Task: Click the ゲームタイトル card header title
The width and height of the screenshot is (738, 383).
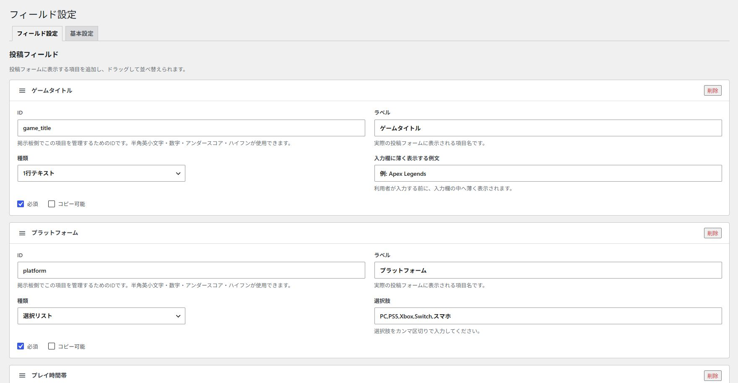Action: pos(52,91)
